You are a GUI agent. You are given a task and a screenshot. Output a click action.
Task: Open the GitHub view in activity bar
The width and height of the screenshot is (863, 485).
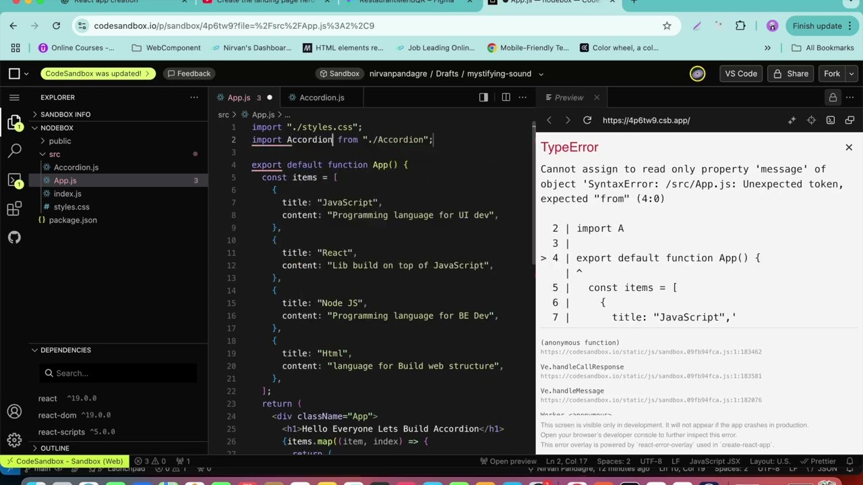14,237
